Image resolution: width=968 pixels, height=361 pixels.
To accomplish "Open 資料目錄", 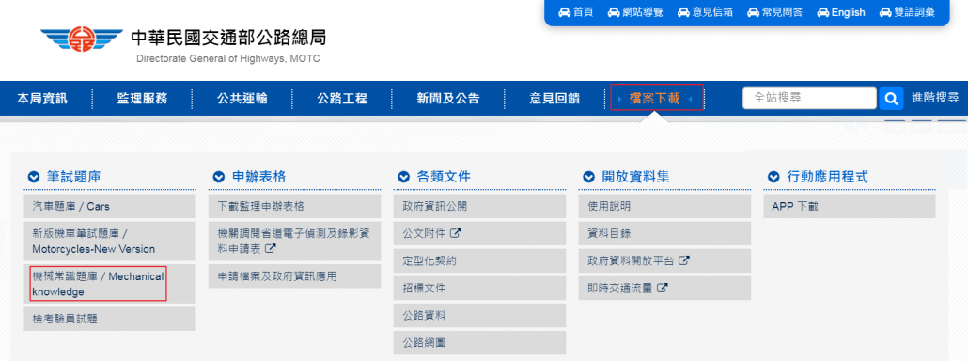I will (x=664, y=233).
